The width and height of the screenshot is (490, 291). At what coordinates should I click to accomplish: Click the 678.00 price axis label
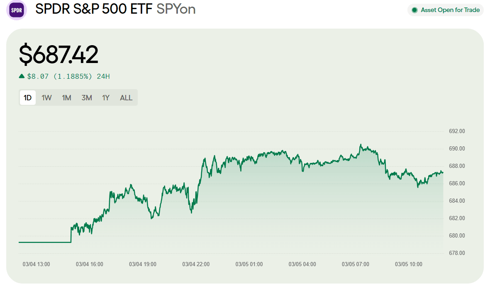click(x=456, y=253)
